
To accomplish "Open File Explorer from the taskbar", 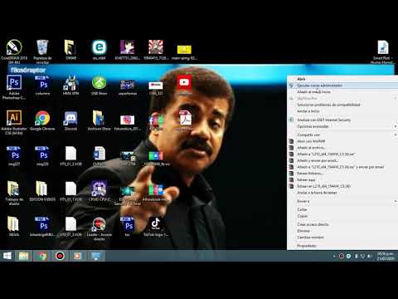I will pos(23,256).
